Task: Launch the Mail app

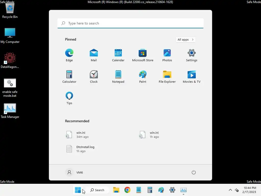Action: [94, 55]
